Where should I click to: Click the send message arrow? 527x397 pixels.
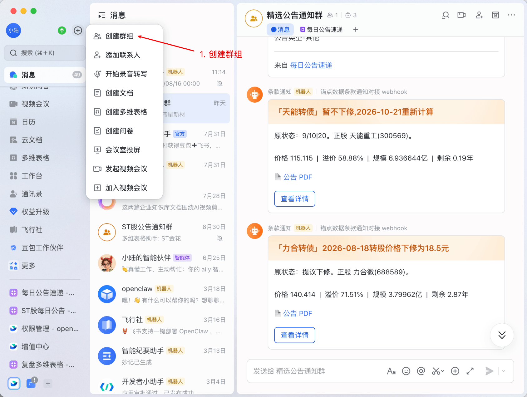(x=490, y=371)
